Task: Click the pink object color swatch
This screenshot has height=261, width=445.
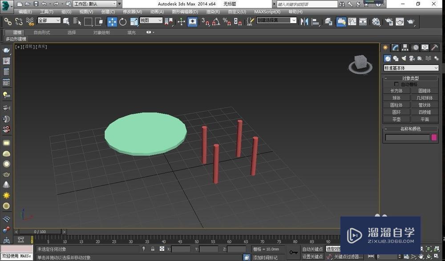Action: coord(433,137)
